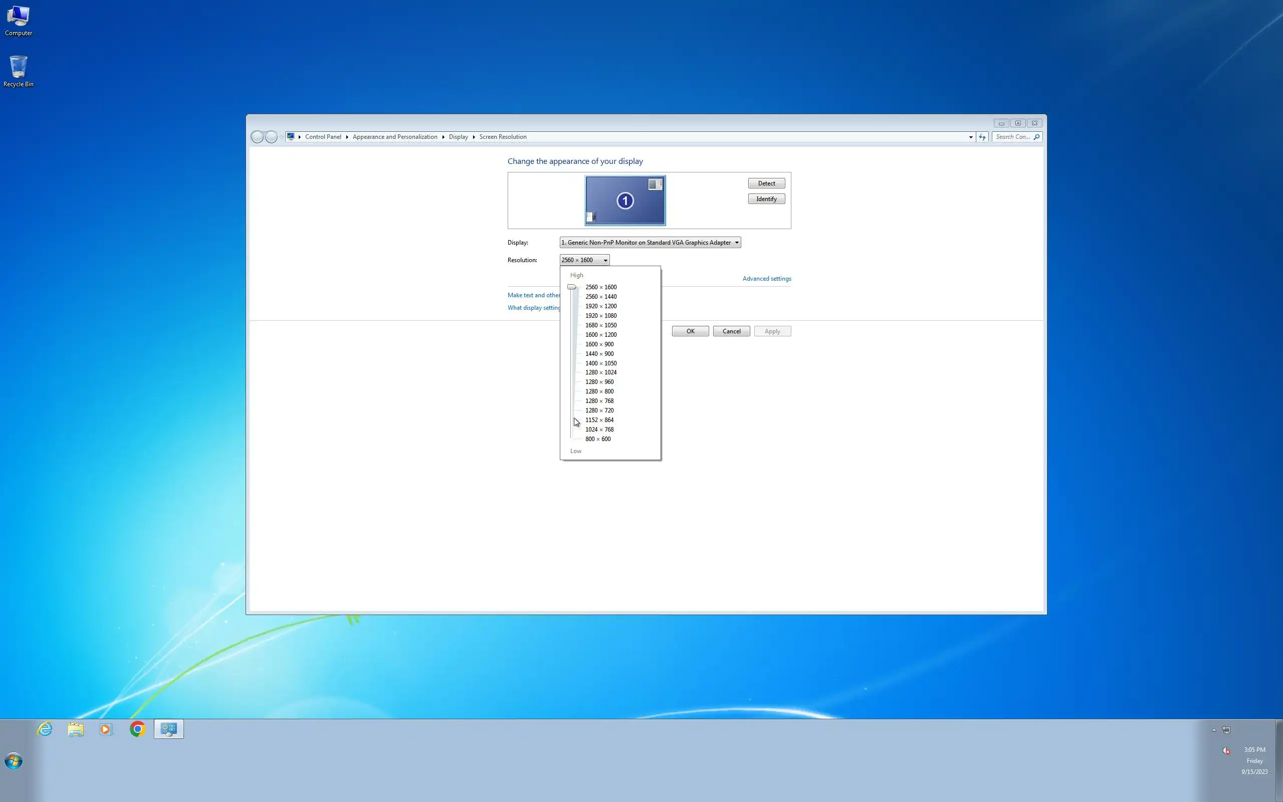Choose 1280 × 720 resolution option
Image resolution: width=1283 pixels, height=802 pixels.
[599, 411]
